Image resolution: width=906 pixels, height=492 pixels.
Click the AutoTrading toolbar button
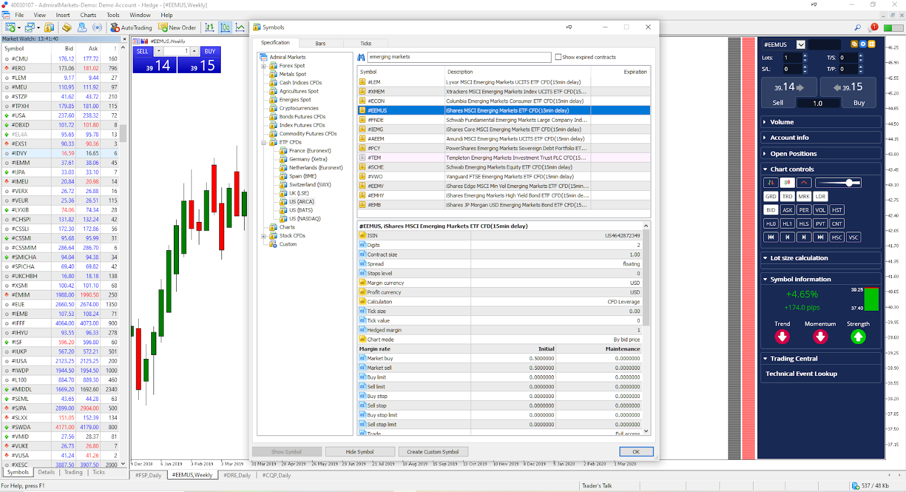click(x=131, y=27)
